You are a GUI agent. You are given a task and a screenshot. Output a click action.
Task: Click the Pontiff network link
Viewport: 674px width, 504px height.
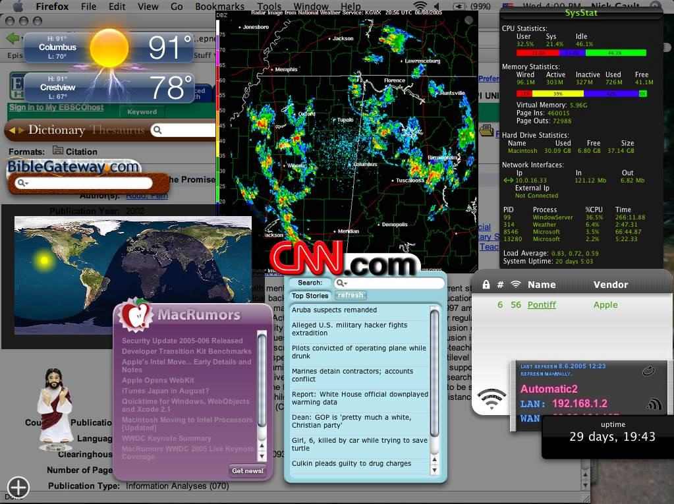pyautogui.click(x=542, y=304)
